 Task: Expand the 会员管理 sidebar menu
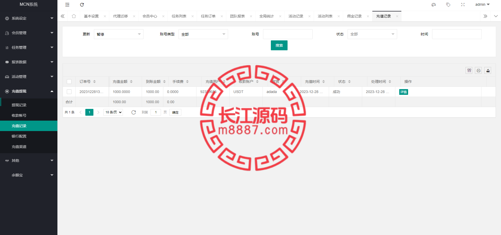29,33
